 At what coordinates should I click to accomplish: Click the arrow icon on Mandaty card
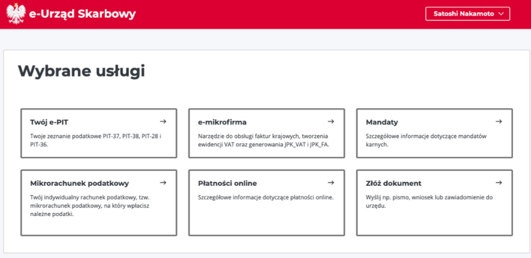(498, 121)
